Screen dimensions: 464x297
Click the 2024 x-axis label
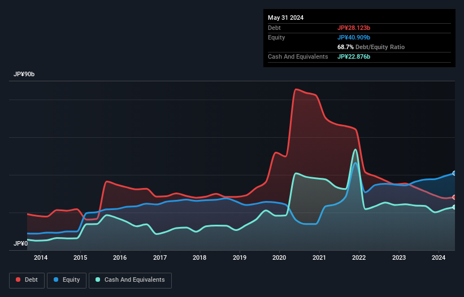439,257
